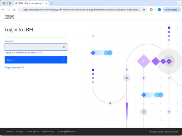View site information icon in address bar

tap(21, 10)
